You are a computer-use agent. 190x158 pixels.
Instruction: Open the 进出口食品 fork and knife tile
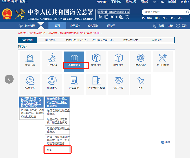[162, 62]
